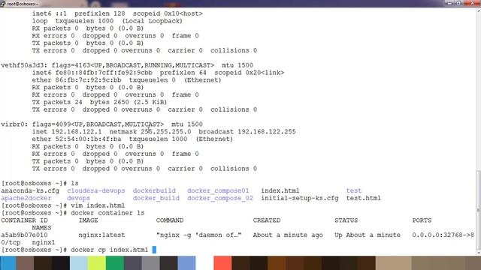
Task: Click the 'initial-setup-ks.cfg' file name
Action: pyautogui.click(x=300, y=198)
